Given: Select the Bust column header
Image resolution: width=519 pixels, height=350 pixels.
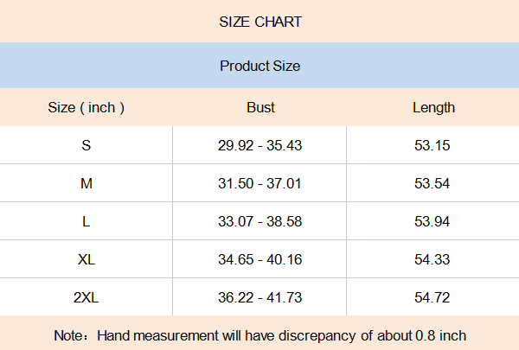Looking at the screenshot, I should click(x=260, y=108).
